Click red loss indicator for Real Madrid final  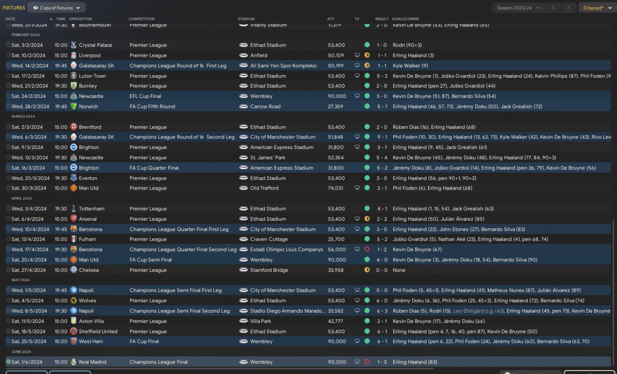[x=367, y=362]
